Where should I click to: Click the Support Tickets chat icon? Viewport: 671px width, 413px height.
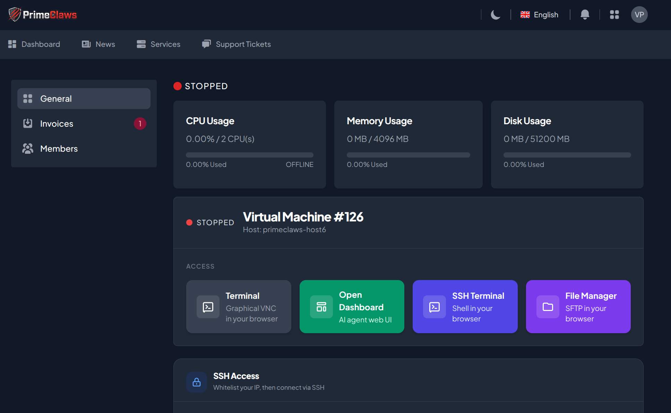point(206,44)
